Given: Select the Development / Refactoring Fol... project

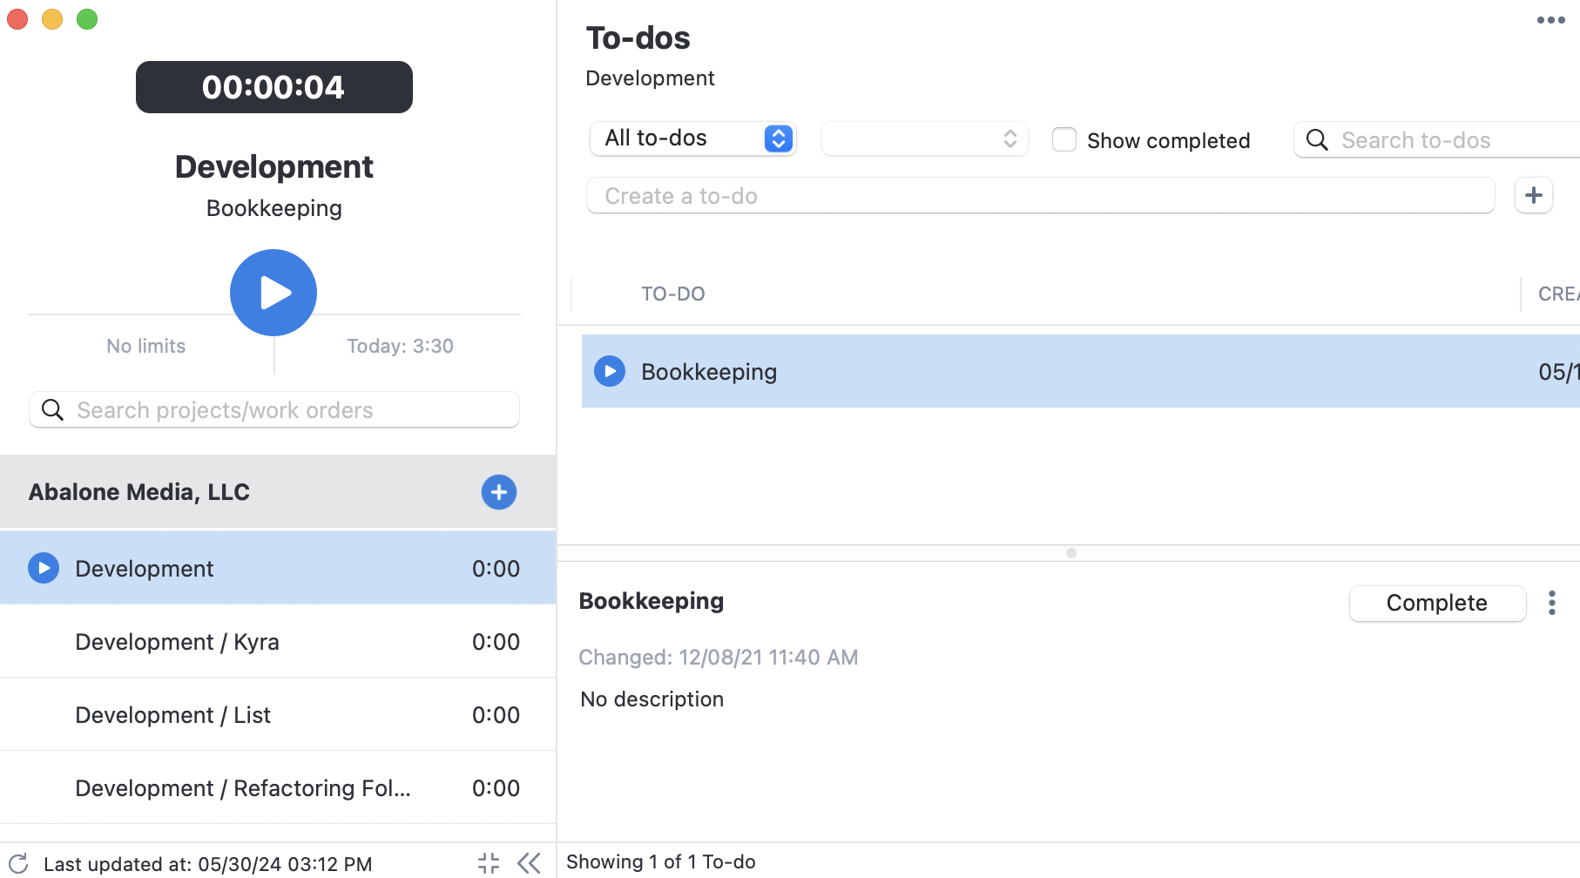Looking at the screenshot, I should tap(278, 787).
